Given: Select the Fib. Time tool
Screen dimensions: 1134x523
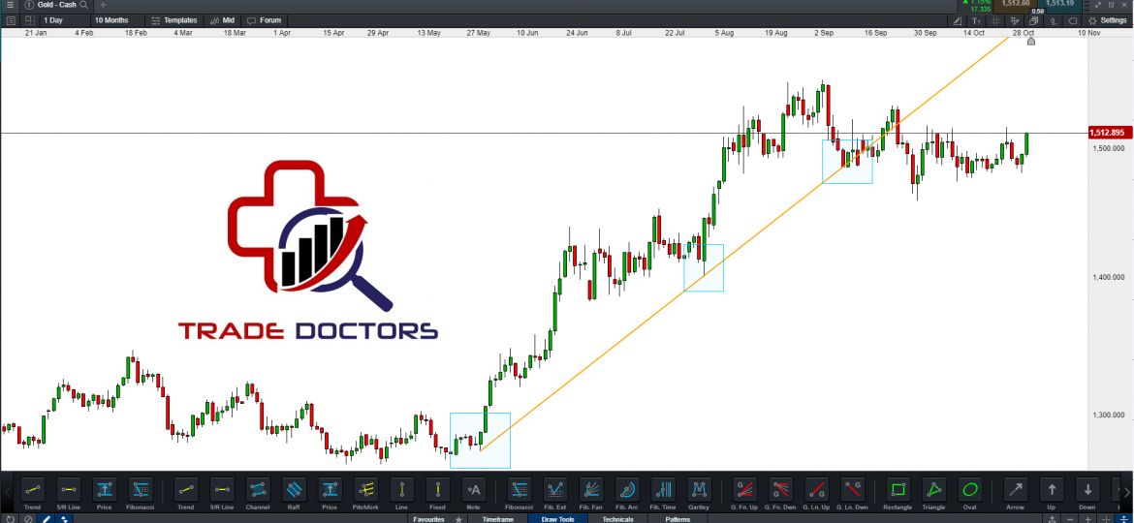Looking at the screenshot, I should (x=663, y=490).
